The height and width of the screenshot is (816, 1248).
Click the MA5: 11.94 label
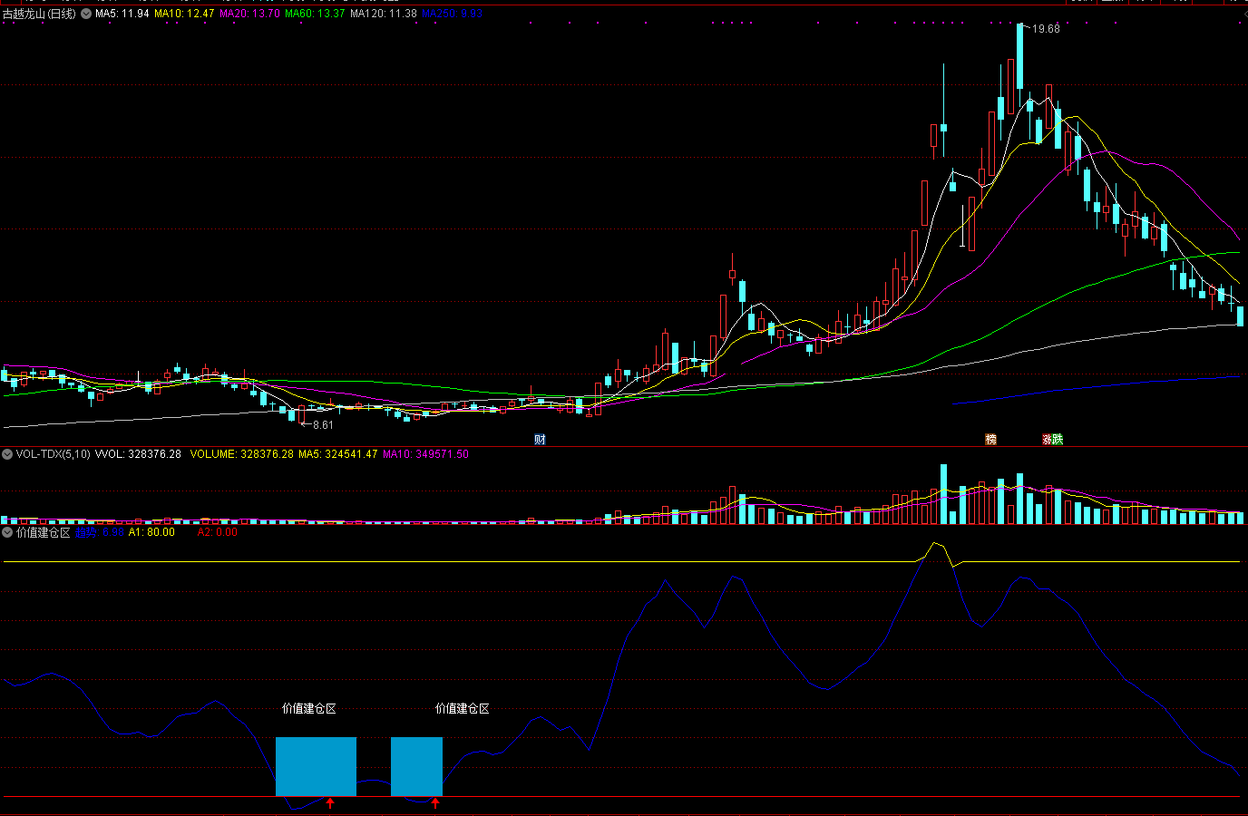122,14
